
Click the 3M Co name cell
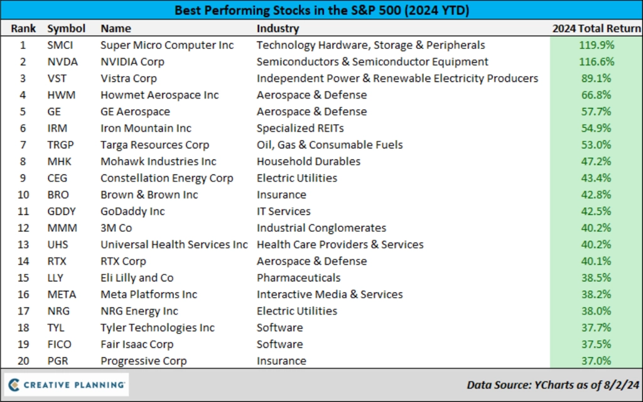click(116, 227)
